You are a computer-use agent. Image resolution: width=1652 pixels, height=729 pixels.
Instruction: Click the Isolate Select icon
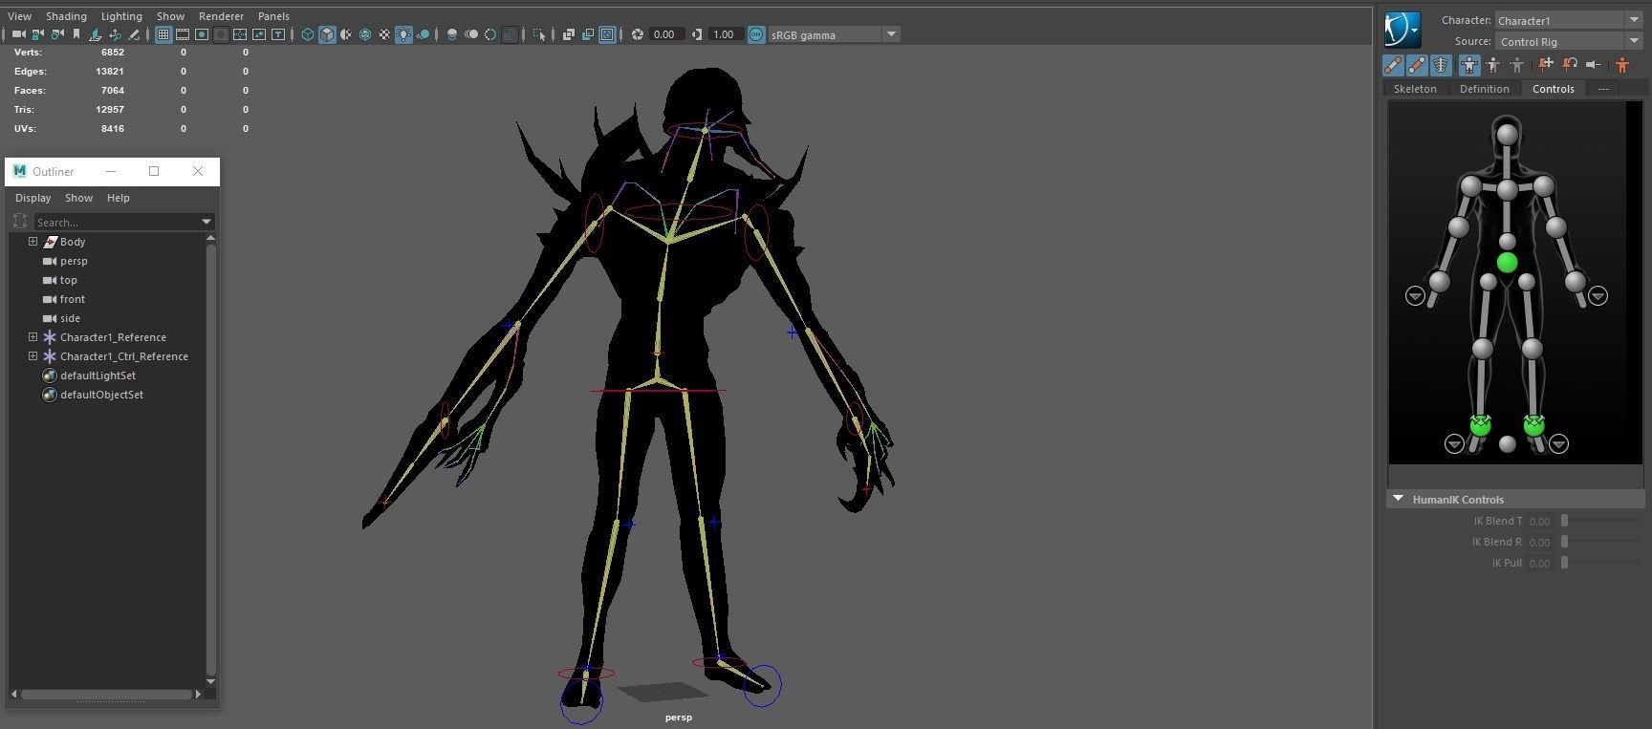pos(539,34)
